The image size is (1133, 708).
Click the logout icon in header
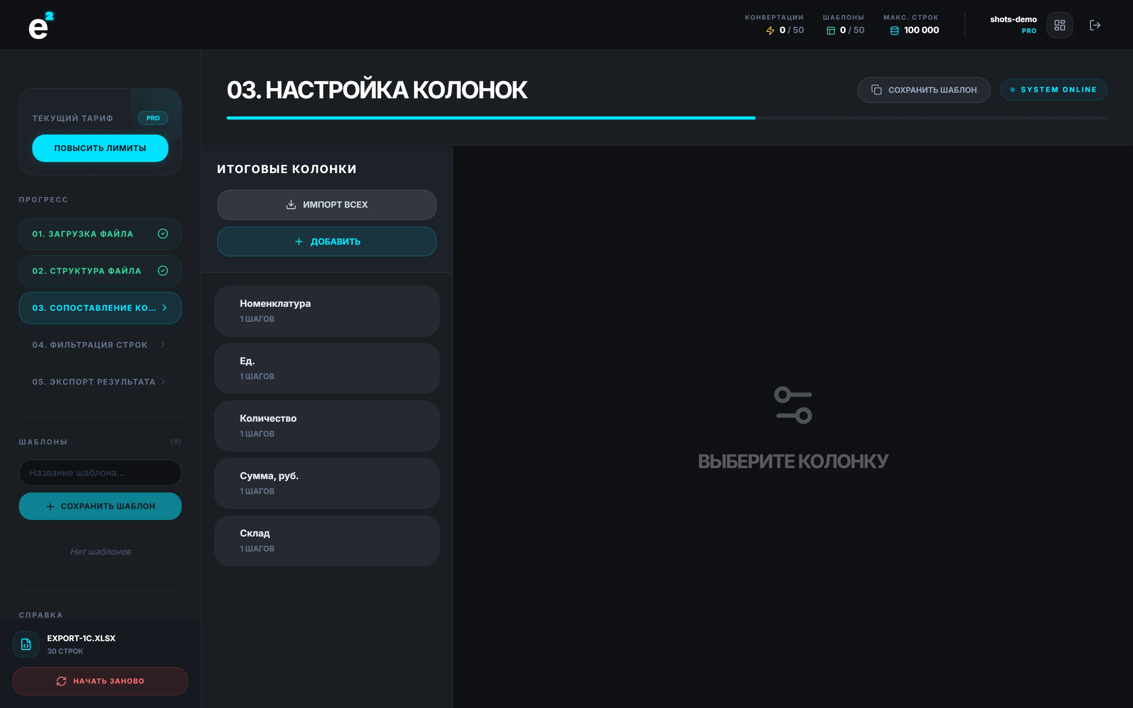pos(1095,25)
